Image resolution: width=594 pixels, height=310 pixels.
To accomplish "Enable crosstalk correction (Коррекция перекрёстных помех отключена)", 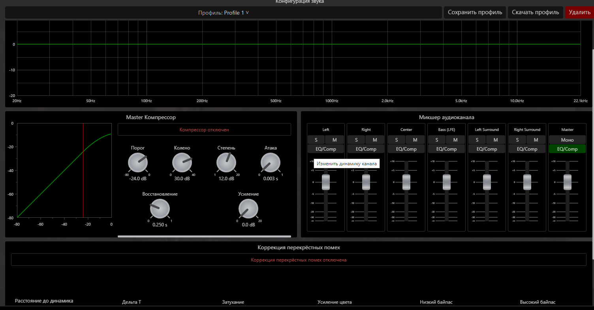I will (x=299, y=260).
